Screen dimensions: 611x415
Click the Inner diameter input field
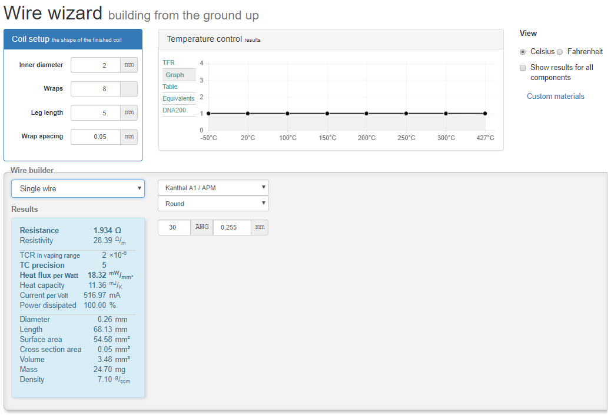tap(95, 65)
